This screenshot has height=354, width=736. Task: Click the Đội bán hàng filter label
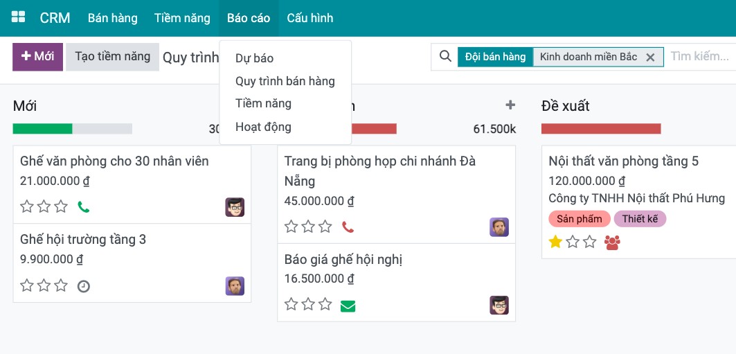click(x=495, y=57)
